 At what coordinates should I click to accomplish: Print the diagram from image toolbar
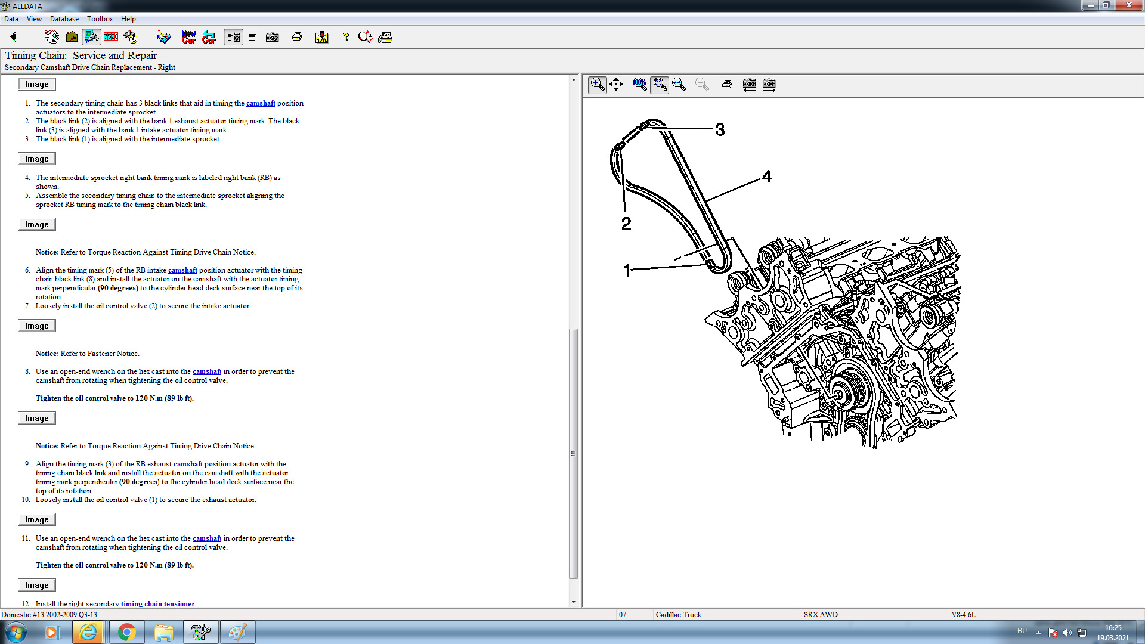pyautogui.click(x=726, y=84)
